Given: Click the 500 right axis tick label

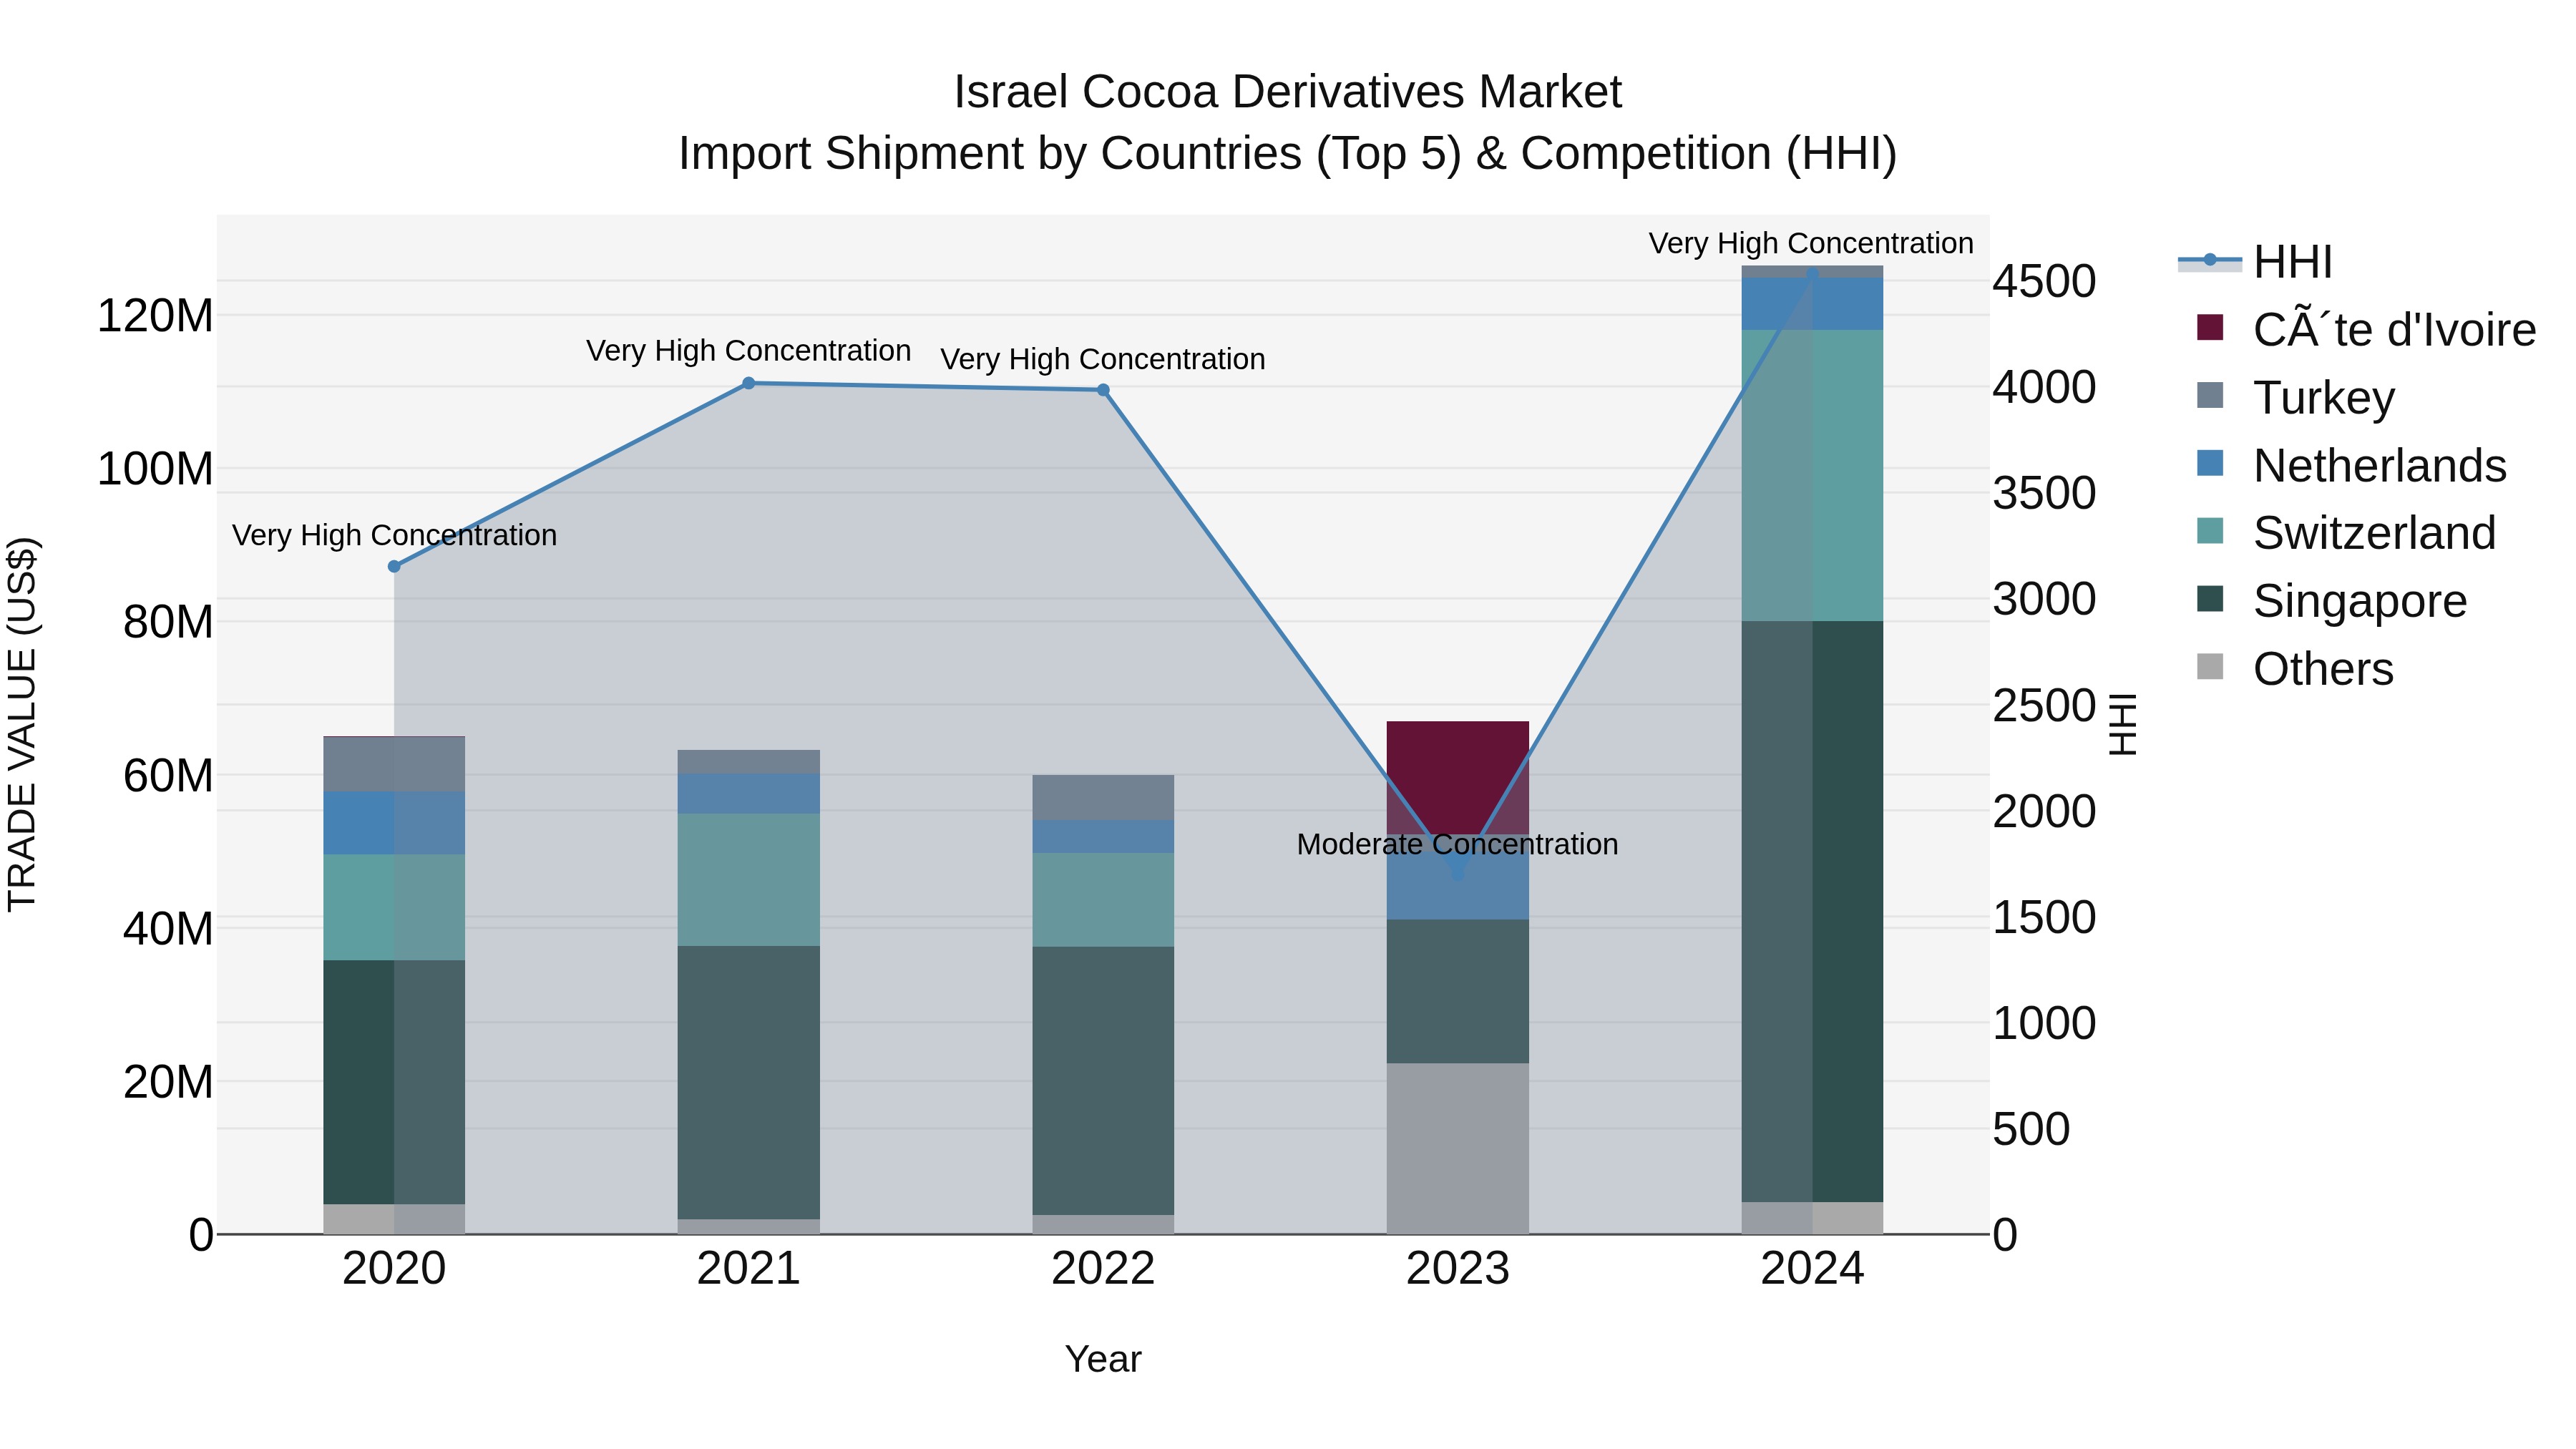Looking at the screenshot, I should 2031,1129.
